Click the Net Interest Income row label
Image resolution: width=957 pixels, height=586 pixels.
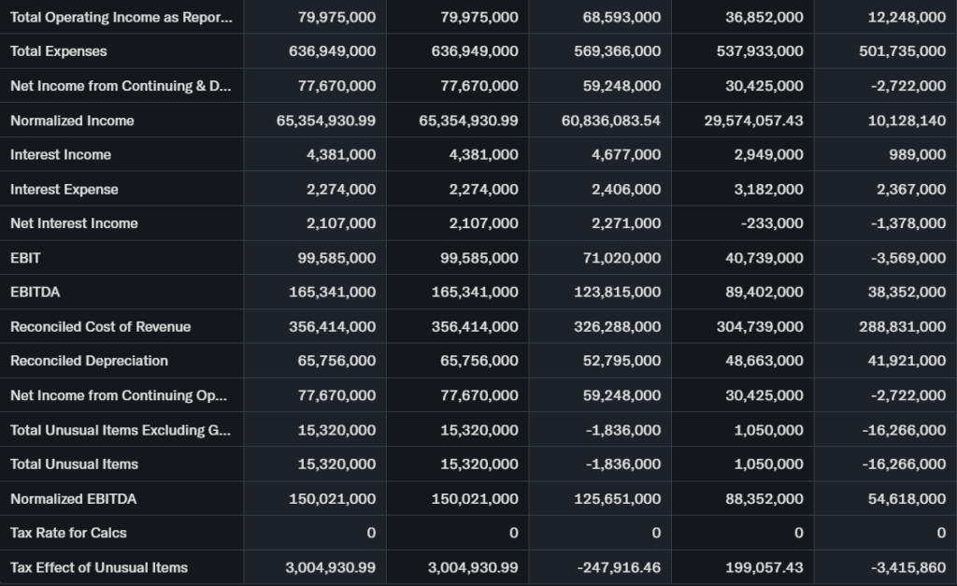point(74,223)
